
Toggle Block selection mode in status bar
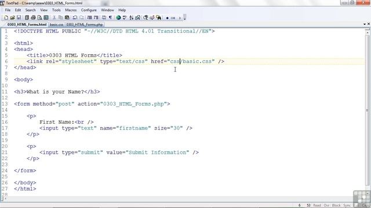[x=336, y=206]
